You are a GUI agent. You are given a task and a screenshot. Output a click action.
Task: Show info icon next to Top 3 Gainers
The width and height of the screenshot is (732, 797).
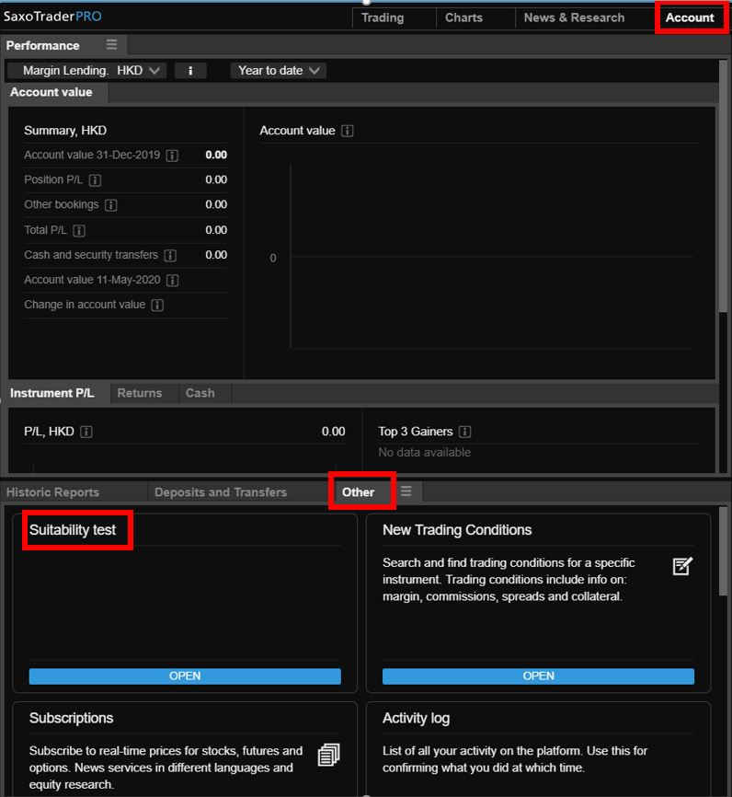click(x=464, y=432)
